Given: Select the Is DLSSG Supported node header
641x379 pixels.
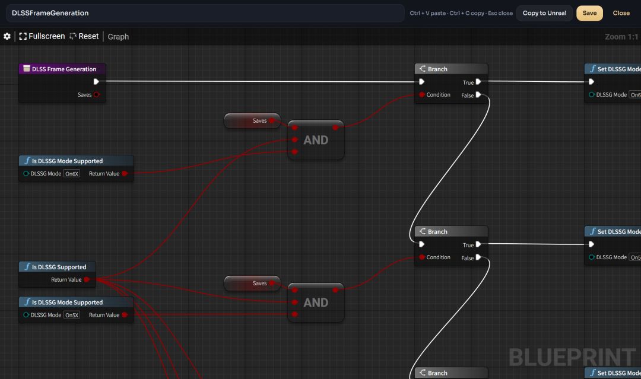Looking at the screenshot, I should [57, 267].
